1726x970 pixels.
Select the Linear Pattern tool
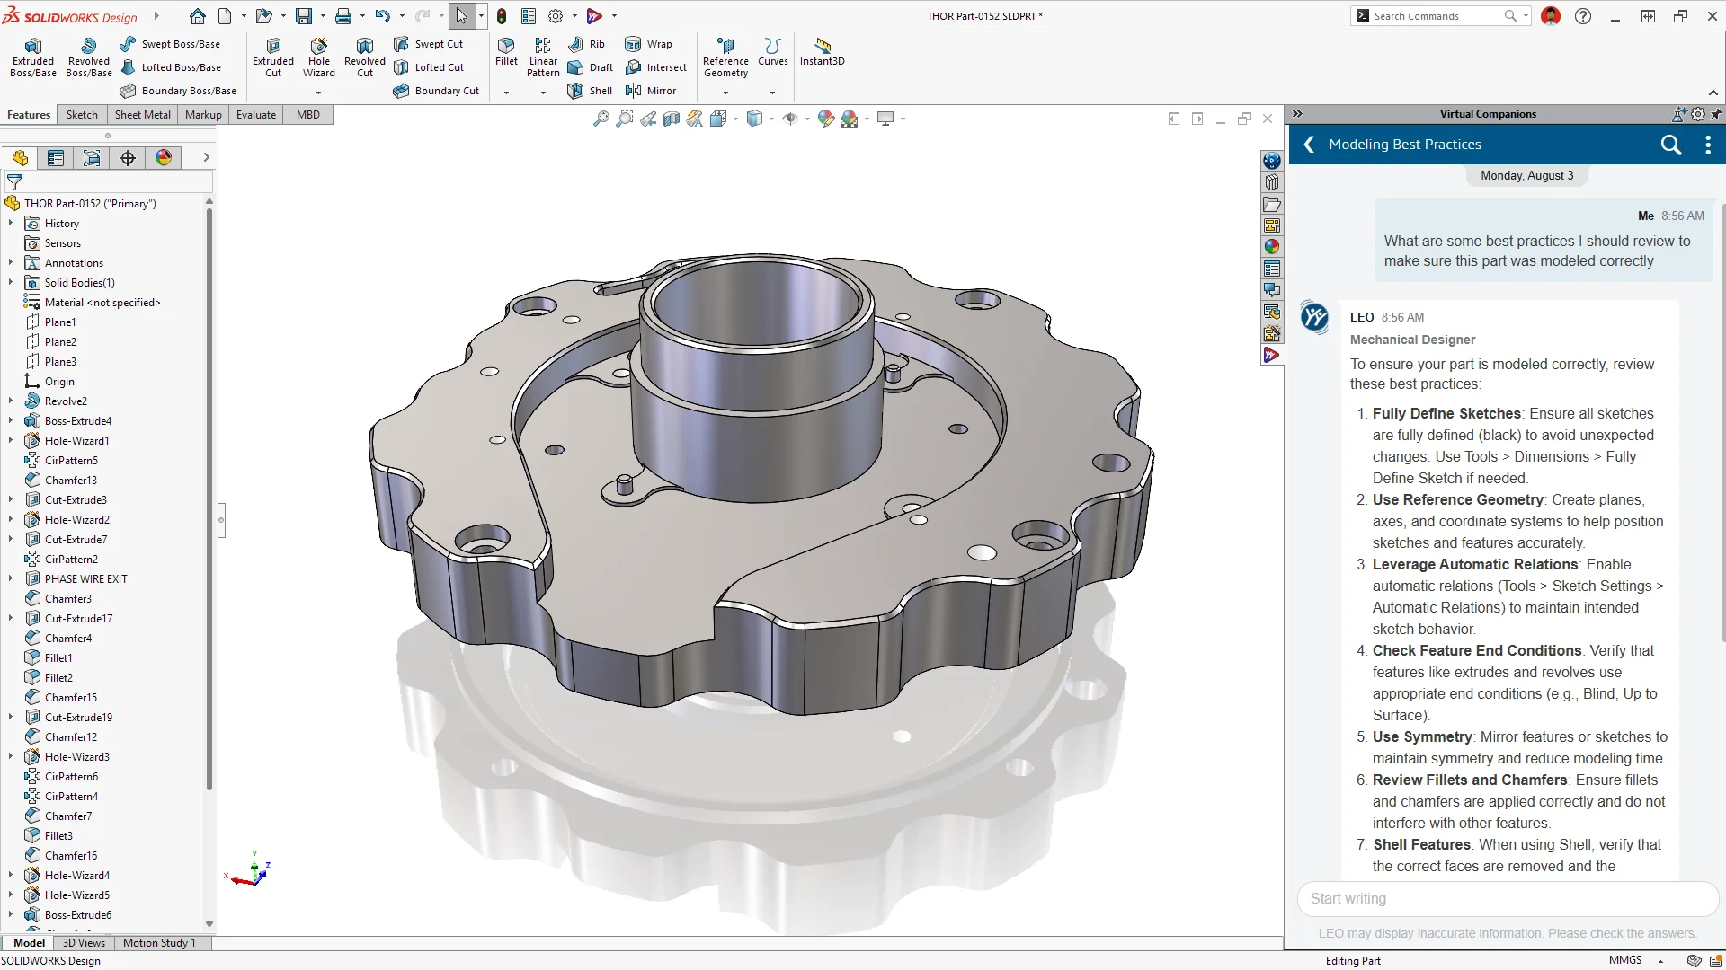543,57
